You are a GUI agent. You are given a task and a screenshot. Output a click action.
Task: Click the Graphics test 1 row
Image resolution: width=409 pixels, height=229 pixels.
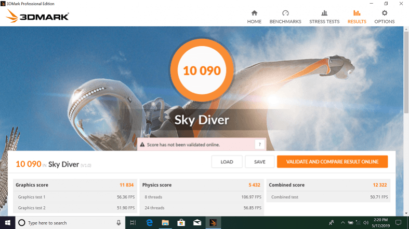point(75,197)
